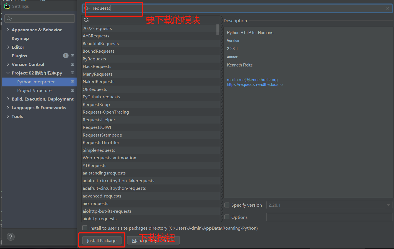Click the Manage Repositories button

(x=153, y=240)
